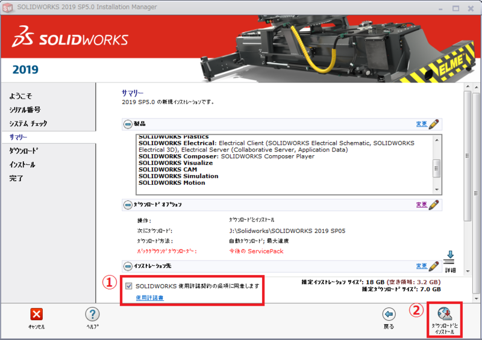Image resolution: width=482 pixels, height=340 pixels.
Task: Toggle SOLIDWORKS license agreement checkbox
Action: 129,286
